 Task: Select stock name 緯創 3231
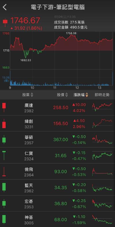(29, 124)
